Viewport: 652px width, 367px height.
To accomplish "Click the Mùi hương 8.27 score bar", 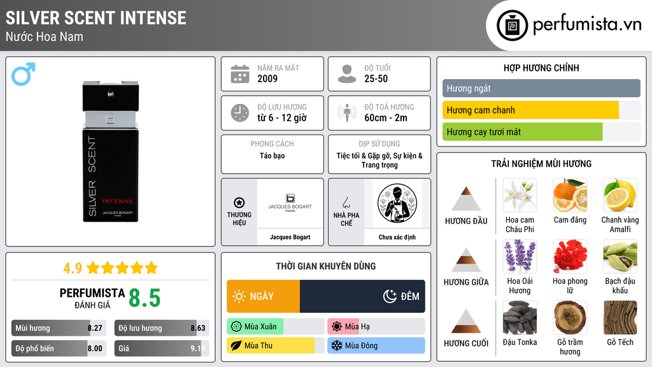I will (x=59, y=328).
